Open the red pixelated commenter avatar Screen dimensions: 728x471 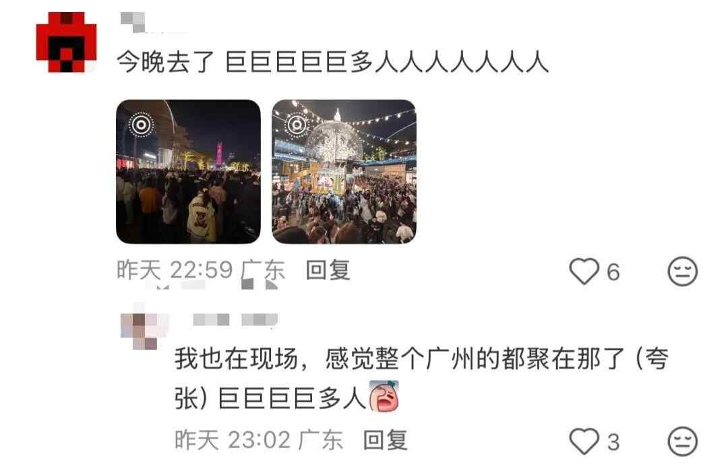coord(66,42)
